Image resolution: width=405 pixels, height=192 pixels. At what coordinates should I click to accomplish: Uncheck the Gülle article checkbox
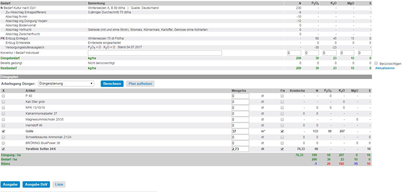[x=3, y=131]
